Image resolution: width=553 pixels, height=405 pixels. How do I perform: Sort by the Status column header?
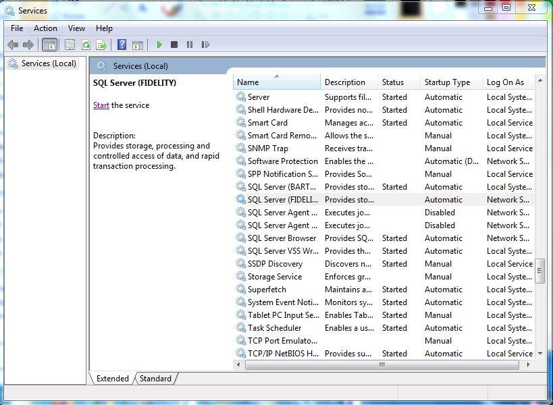pyautogui.click(x=399, y=82)
